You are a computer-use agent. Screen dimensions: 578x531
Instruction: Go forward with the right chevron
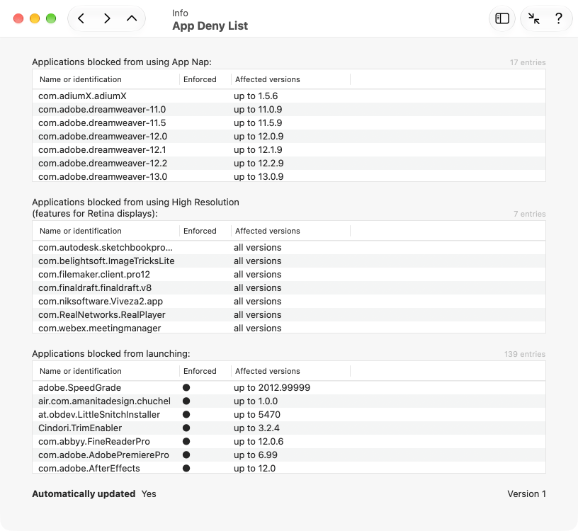[x=107, y=18]
